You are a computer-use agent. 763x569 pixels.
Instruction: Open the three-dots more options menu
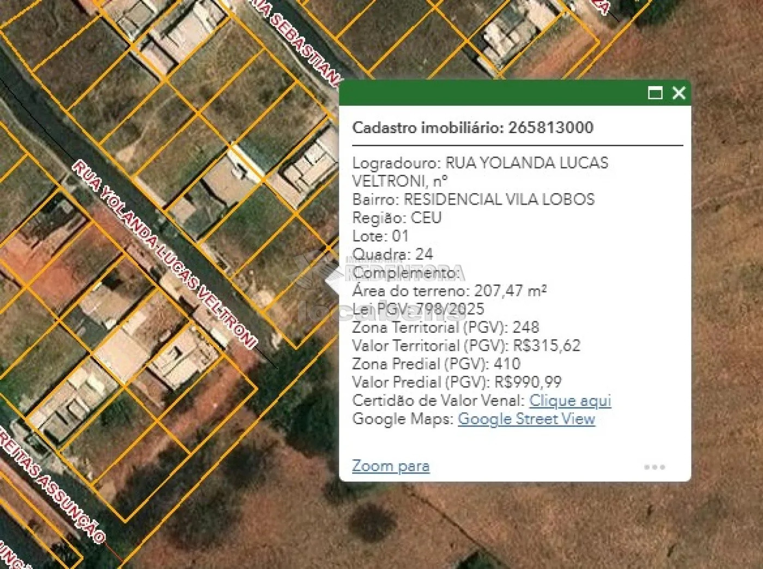pos(654,467)
